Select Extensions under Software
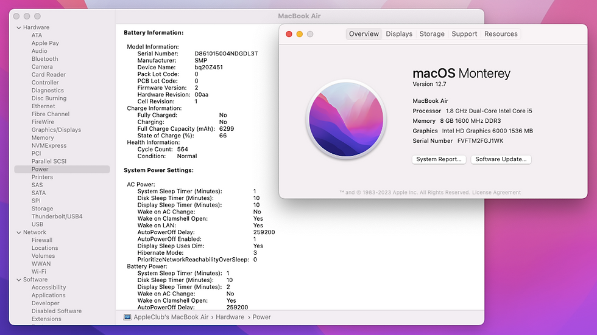This screenshot has width=597, height=335. (x=46, y=319)
